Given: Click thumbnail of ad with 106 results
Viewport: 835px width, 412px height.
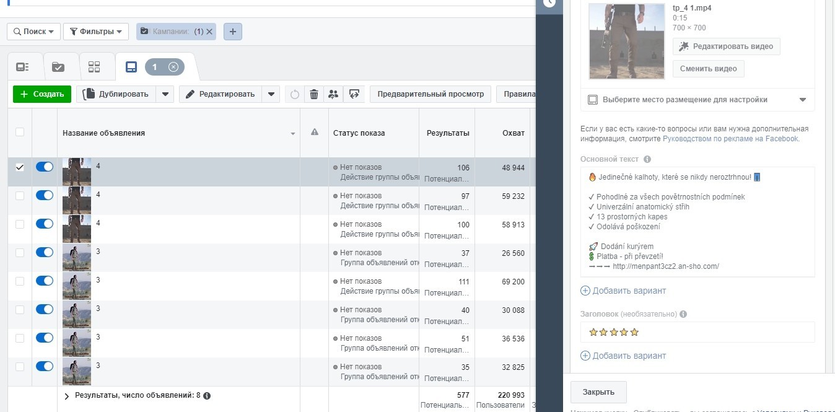Looking at the screenshot, I should pyautogui.click(x=77, y=172).
